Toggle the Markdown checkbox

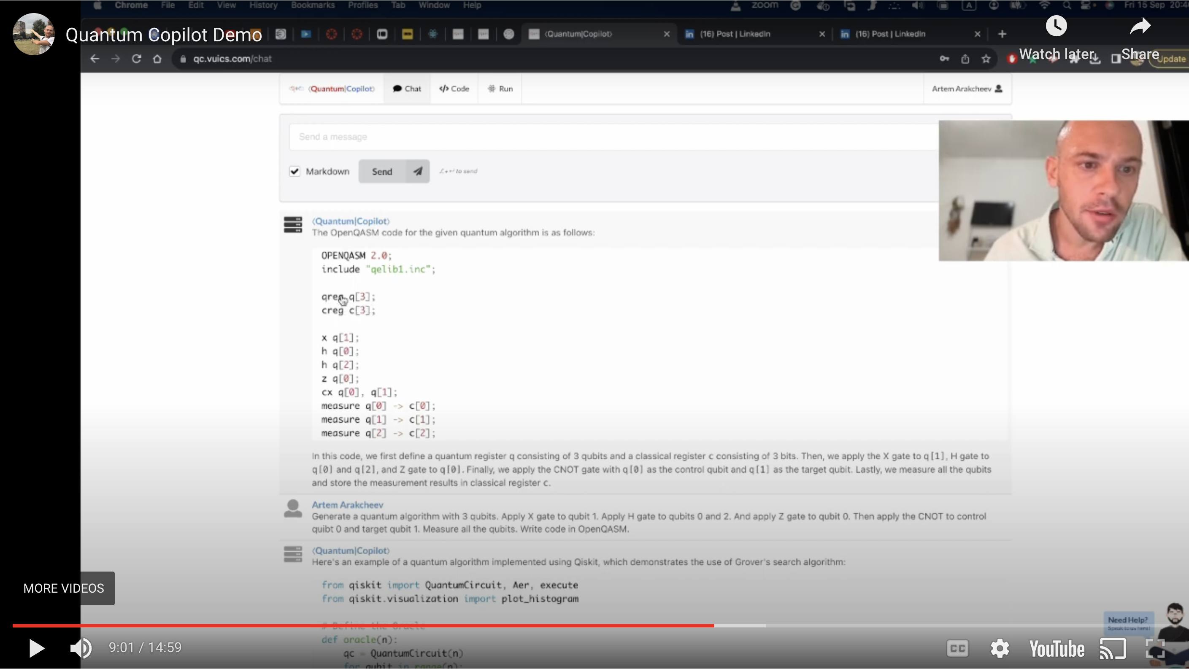295,172
